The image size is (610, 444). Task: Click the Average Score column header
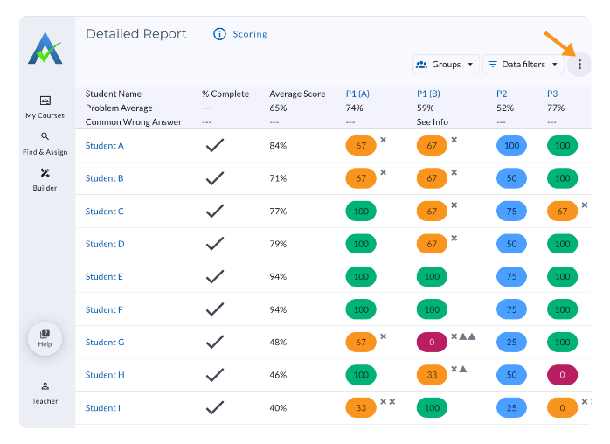click(297, 94)
